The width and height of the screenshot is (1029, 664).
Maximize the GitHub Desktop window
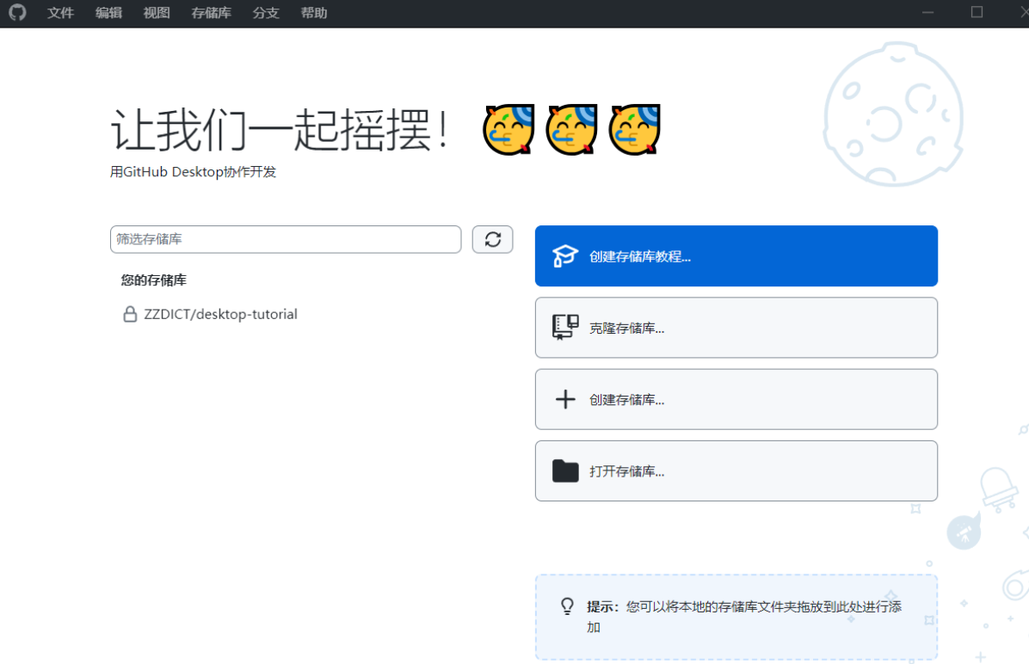pyautogui.click(x=977, y=12)
